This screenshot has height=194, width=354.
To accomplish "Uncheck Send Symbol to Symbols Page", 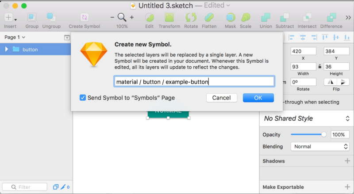I will click(83, 98).
